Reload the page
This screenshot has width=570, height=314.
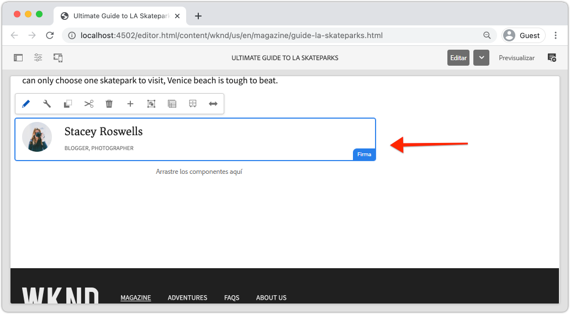click(50, 35)
